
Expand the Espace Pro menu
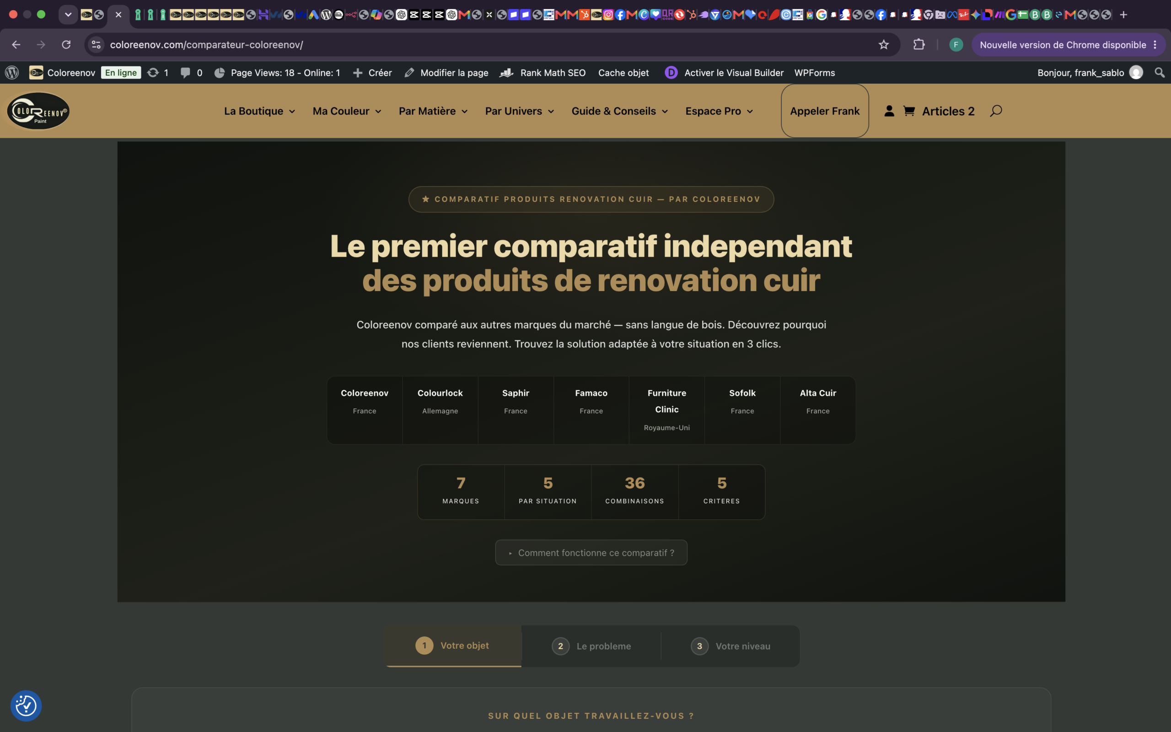pyautogui.click(x=719, y=111)
